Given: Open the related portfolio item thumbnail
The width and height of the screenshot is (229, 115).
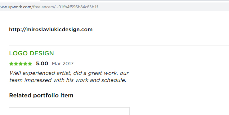Looking at the screenshot, I should 69,111.
